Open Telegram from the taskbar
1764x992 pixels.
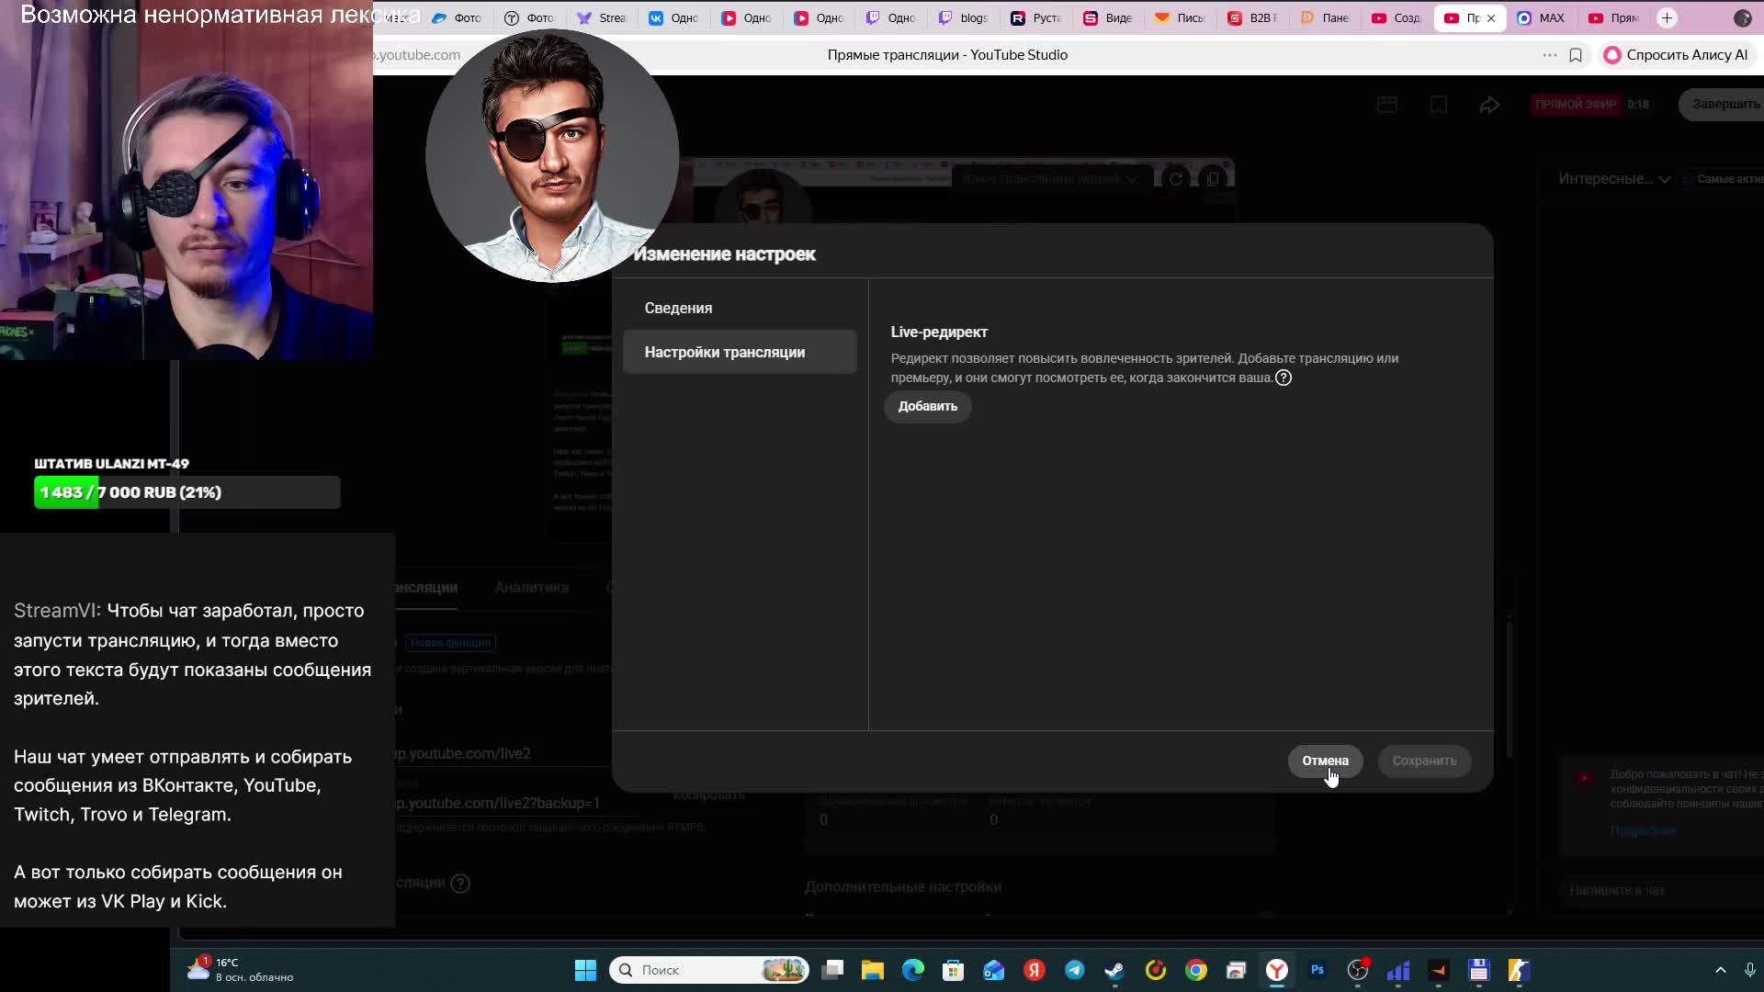(x=1074, y=970)
